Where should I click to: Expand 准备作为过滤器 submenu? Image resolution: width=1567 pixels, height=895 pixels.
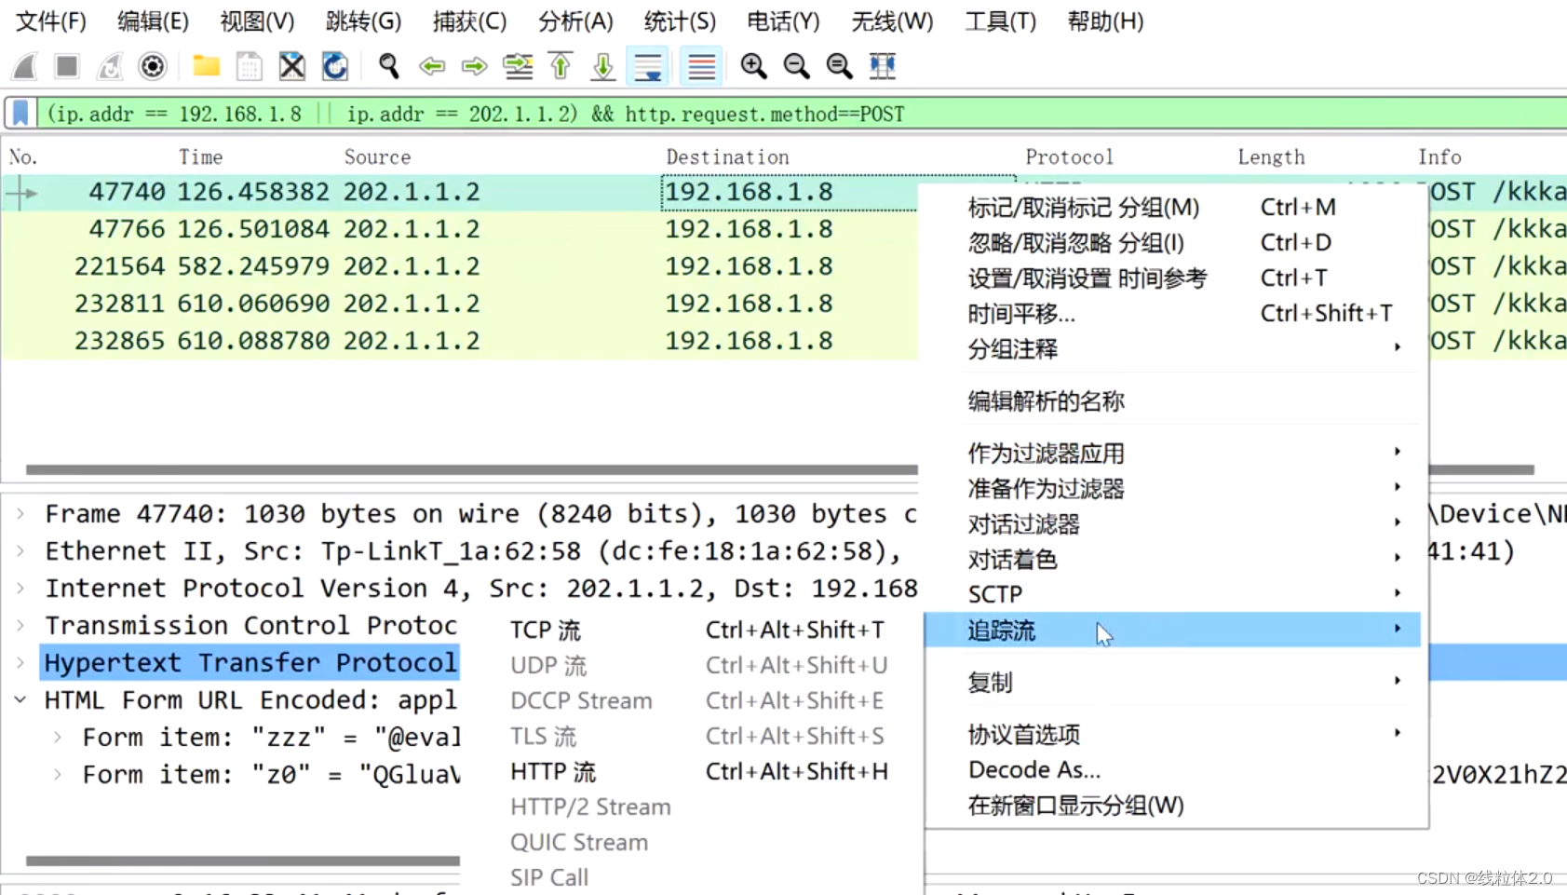click(x=1173, y=489)
